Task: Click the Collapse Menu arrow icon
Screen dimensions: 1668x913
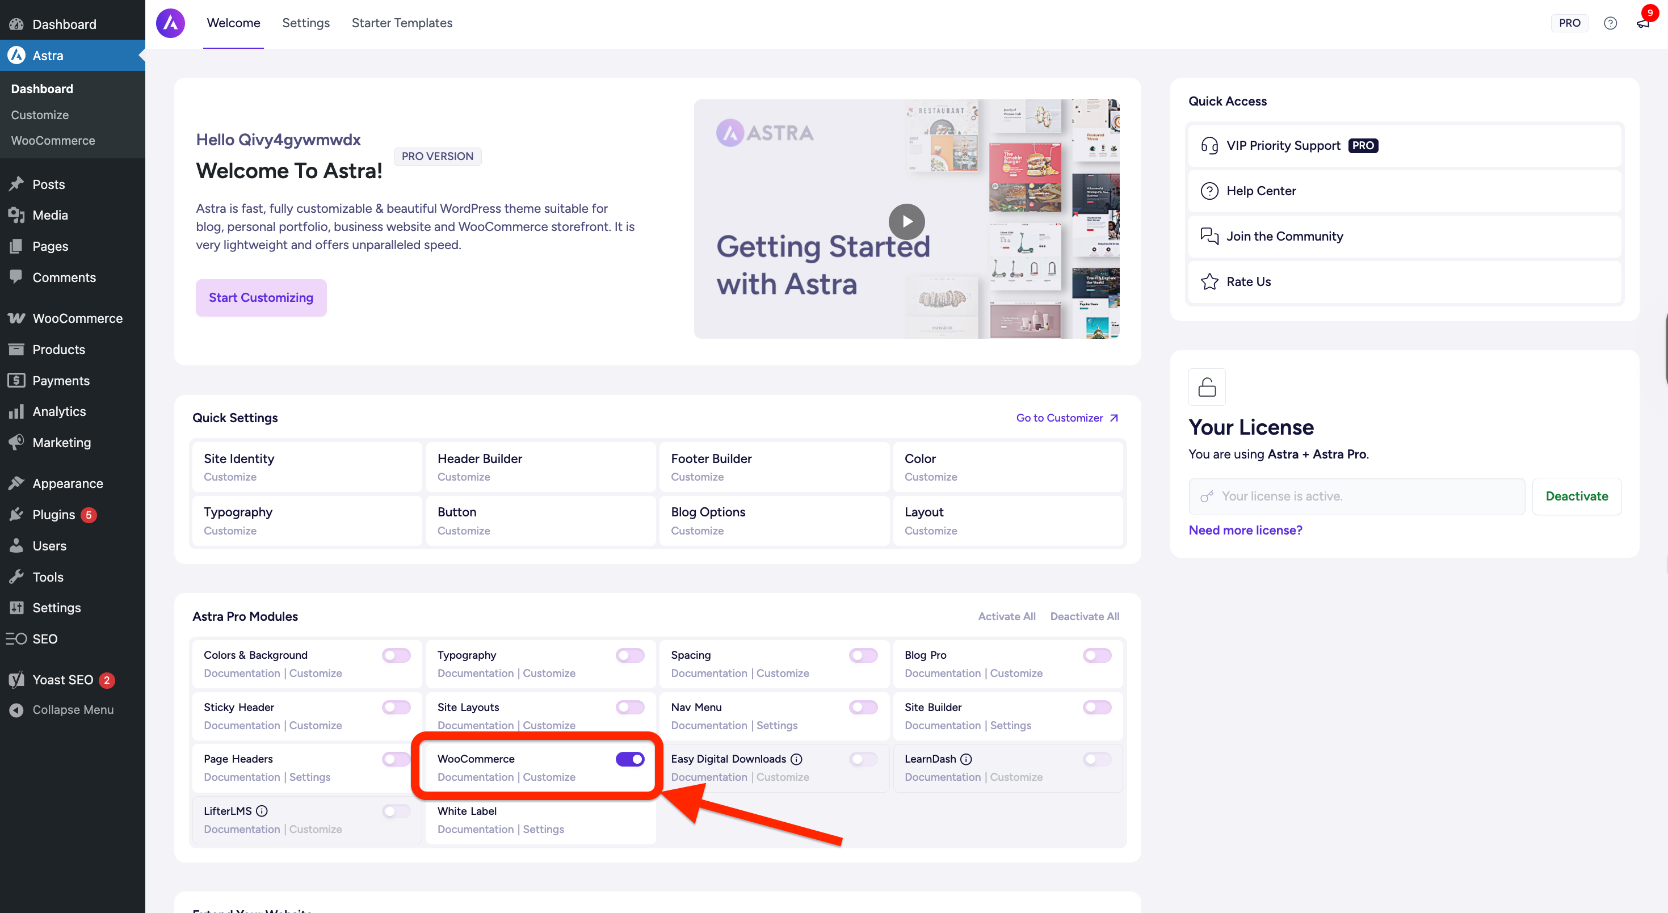Action: tap(16, 710)
